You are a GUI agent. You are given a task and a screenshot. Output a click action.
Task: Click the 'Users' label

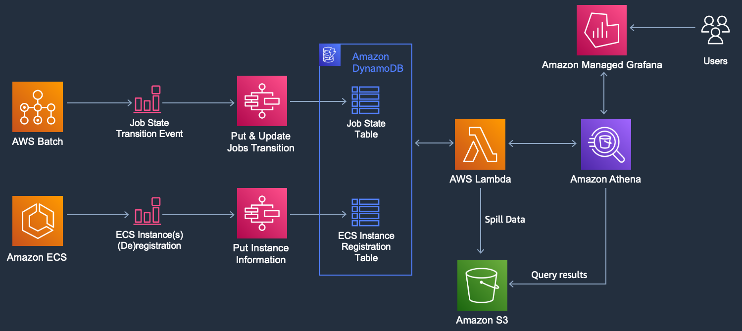click(x=715, y=61)
